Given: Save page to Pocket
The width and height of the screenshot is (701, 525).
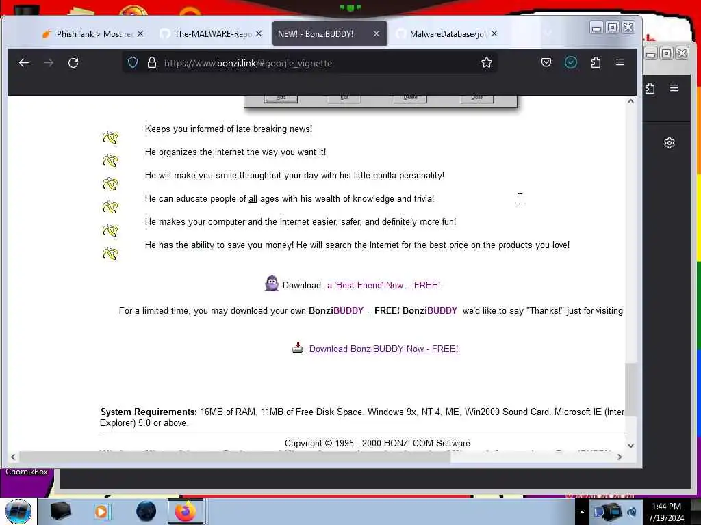Looking at the screenshot, I should [x=546, y=62].
